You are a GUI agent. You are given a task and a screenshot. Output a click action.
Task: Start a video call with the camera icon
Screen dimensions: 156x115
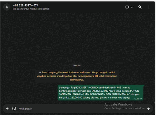click(127, 7)
